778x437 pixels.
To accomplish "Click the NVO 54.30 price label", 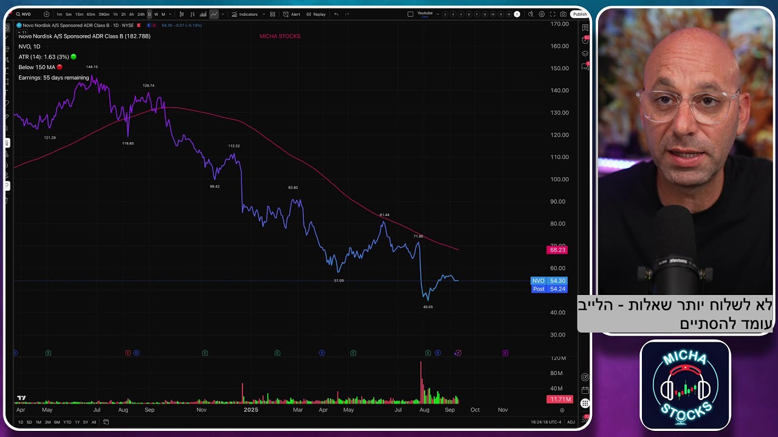I will tap(549, 281).
